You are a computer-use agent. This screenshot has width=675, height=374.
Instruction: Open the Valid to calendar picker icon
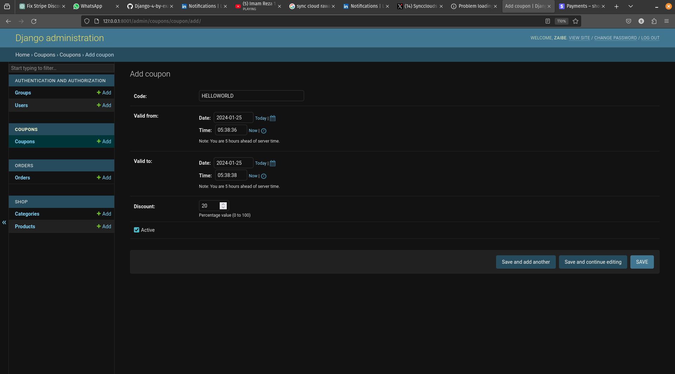(272, 163)
